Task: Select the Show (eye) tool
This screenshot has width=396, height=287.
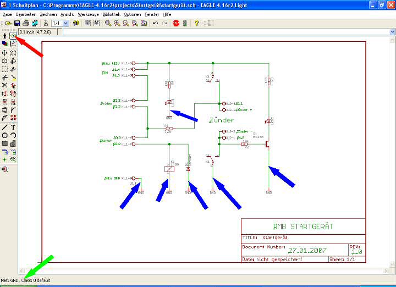Action: click(13, 36)
